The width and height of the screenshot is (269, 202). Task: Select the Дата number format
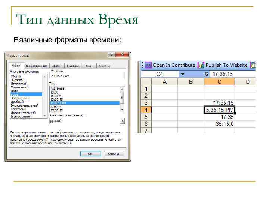click(26, 91)
